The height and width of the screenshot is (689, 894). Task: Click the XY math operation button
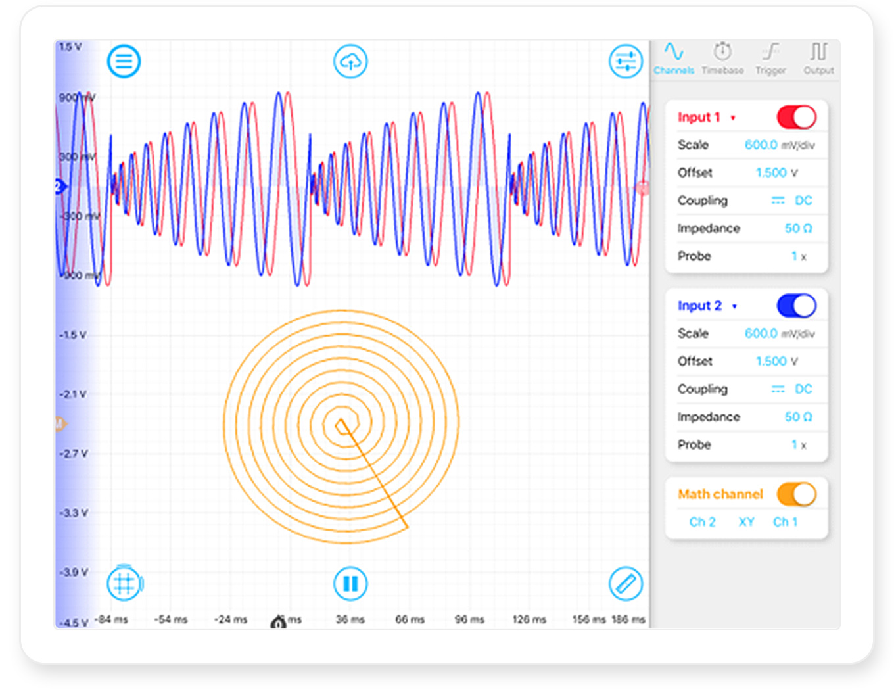tap(746, 522)
